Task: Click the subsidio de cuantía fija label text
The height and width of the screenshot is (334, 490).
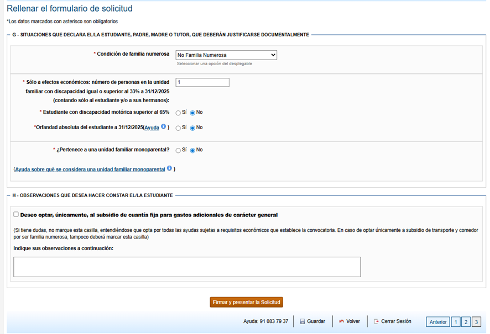Action: coord(149,215)
